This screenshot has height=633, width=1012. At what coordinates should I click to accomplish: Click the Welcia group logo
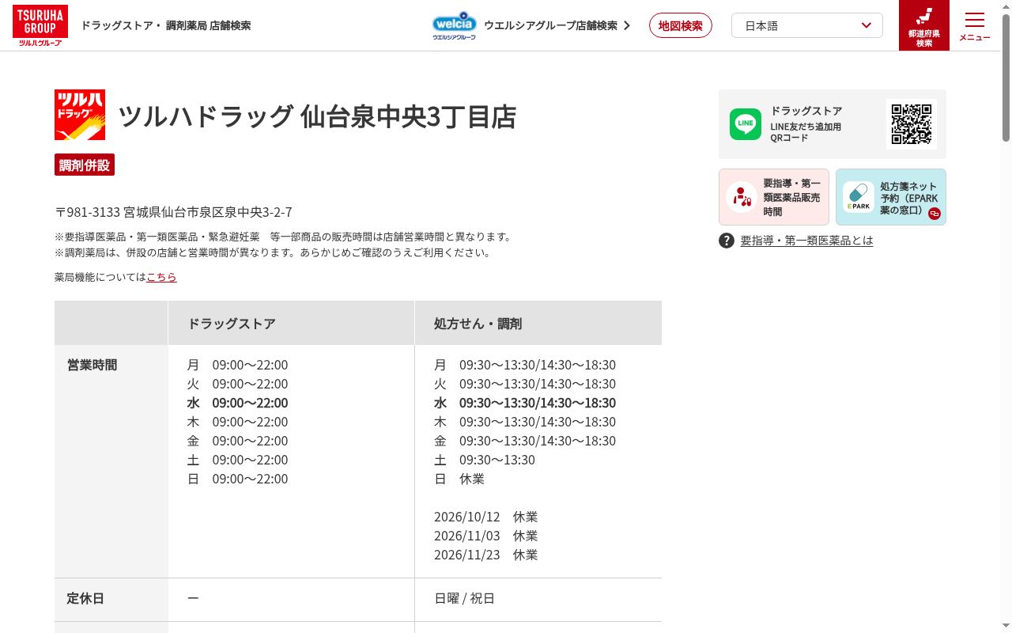454,25
